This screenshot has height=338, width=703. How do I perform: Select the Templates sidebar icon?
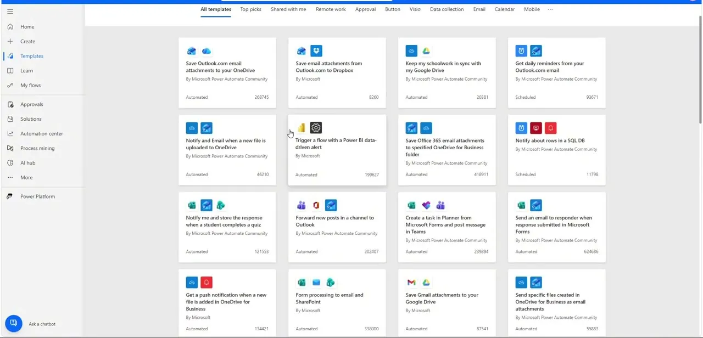10,56
